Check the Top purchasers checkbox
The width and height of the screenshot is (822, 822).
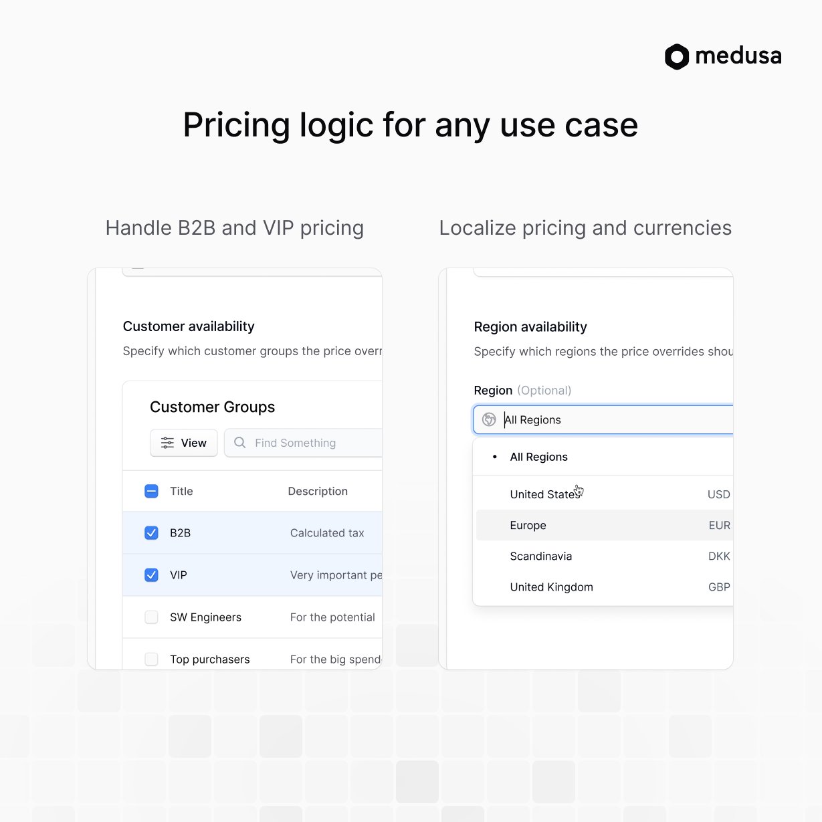151,659
